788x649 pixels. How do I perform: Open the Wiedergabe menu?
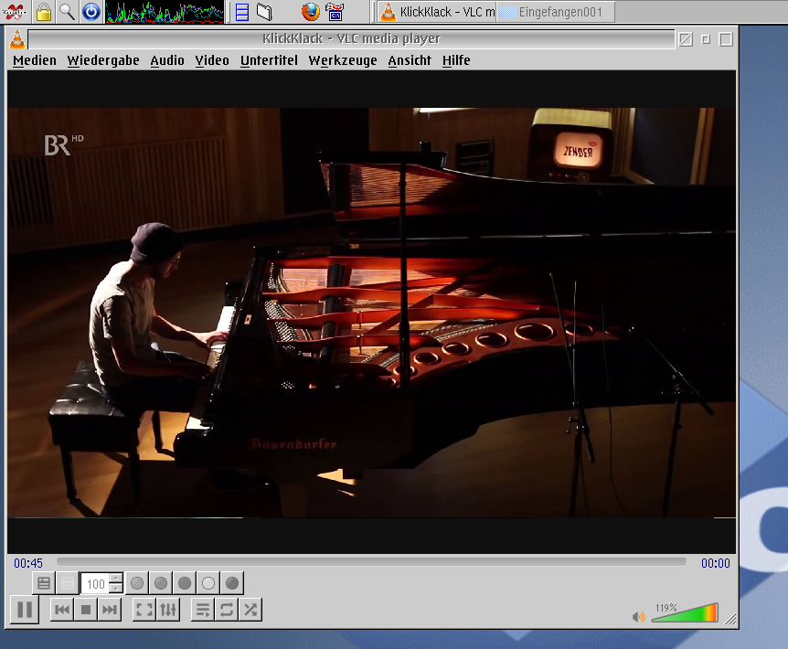[103, 60]
